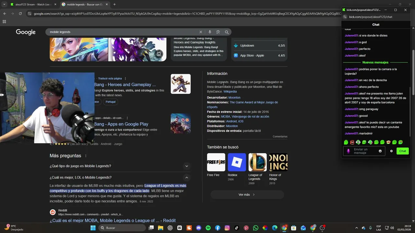415x233 pixels.
Task: Clear the Google search box text
Action: [x=201, y=32]
